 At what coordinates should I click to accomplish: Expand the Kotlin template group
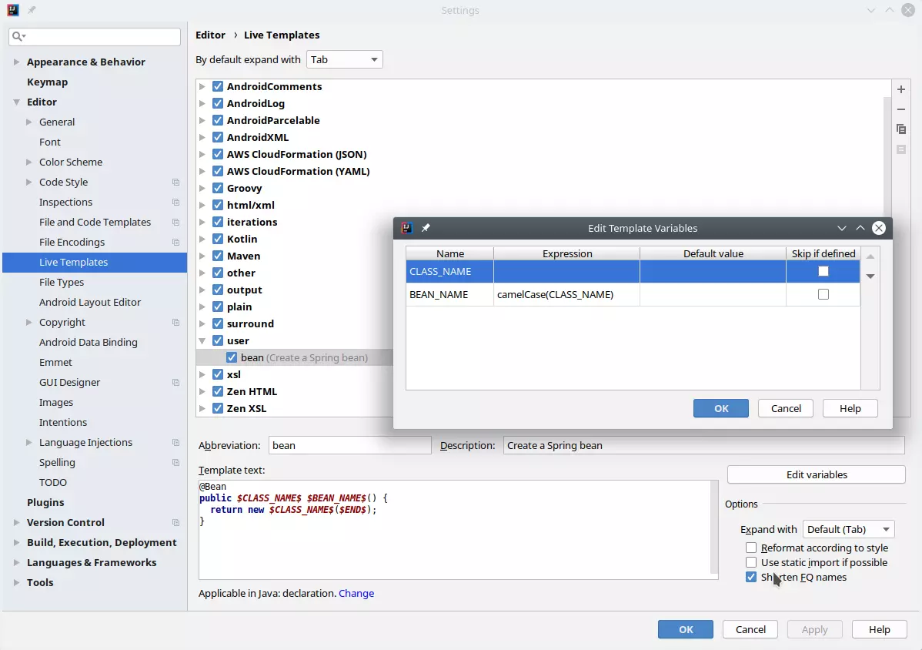(x=202, y=239)
